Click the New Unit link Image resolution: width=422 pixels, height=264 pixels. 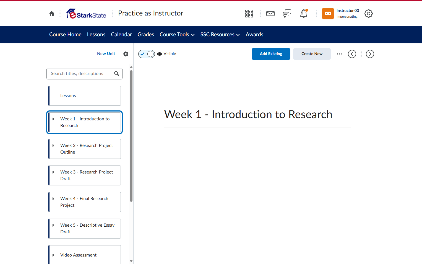click(103, 54)
